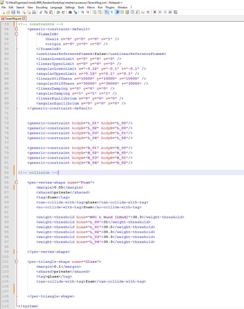Click the Replace toolbar icon
Screen dimensions: 244x309
(x=75, y=12)
